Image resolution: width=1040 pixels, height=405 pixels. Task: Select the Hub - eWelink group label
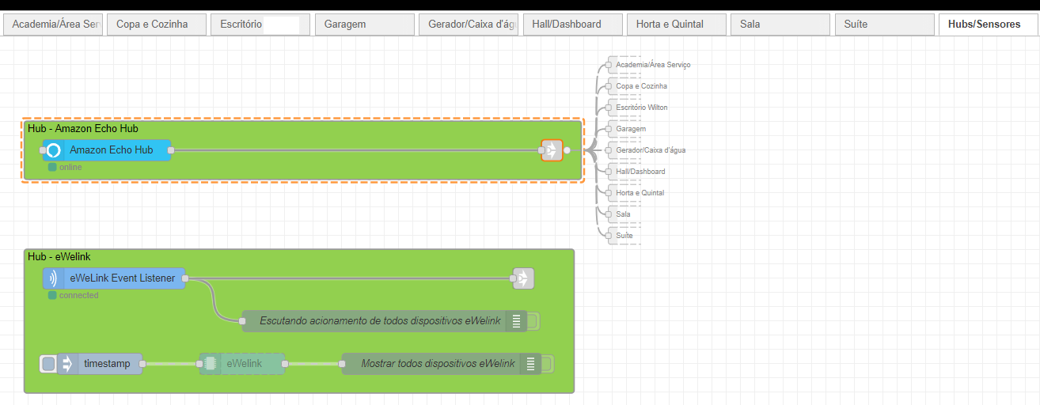(59, 256)
